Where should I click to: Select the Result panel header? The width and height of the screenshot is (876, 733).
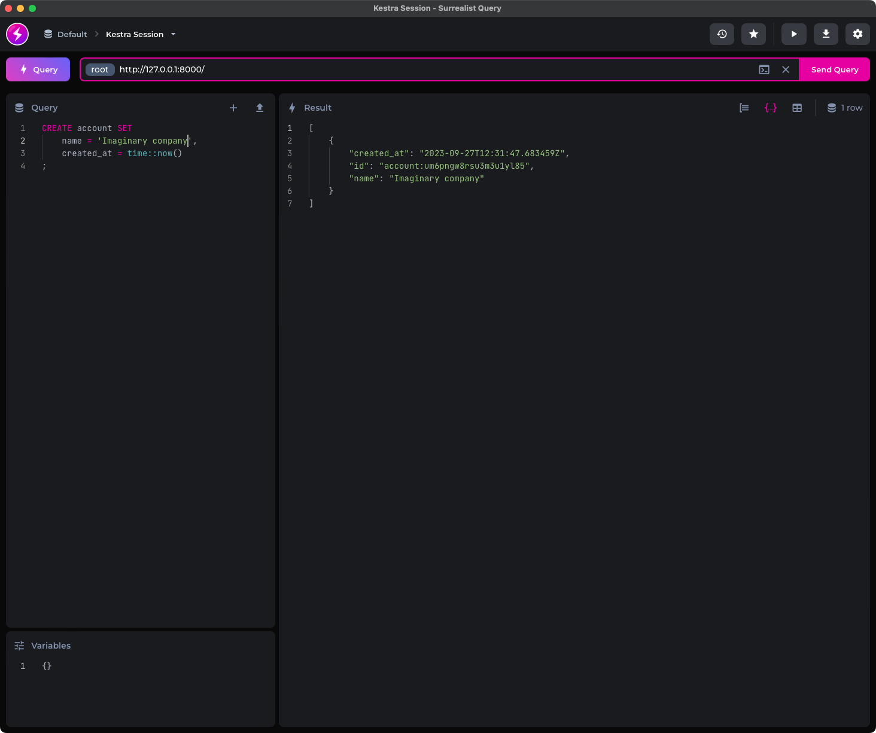pyautogui.click(x=318, y=108)
